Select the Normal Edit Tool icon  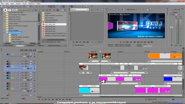coord(71,6)
